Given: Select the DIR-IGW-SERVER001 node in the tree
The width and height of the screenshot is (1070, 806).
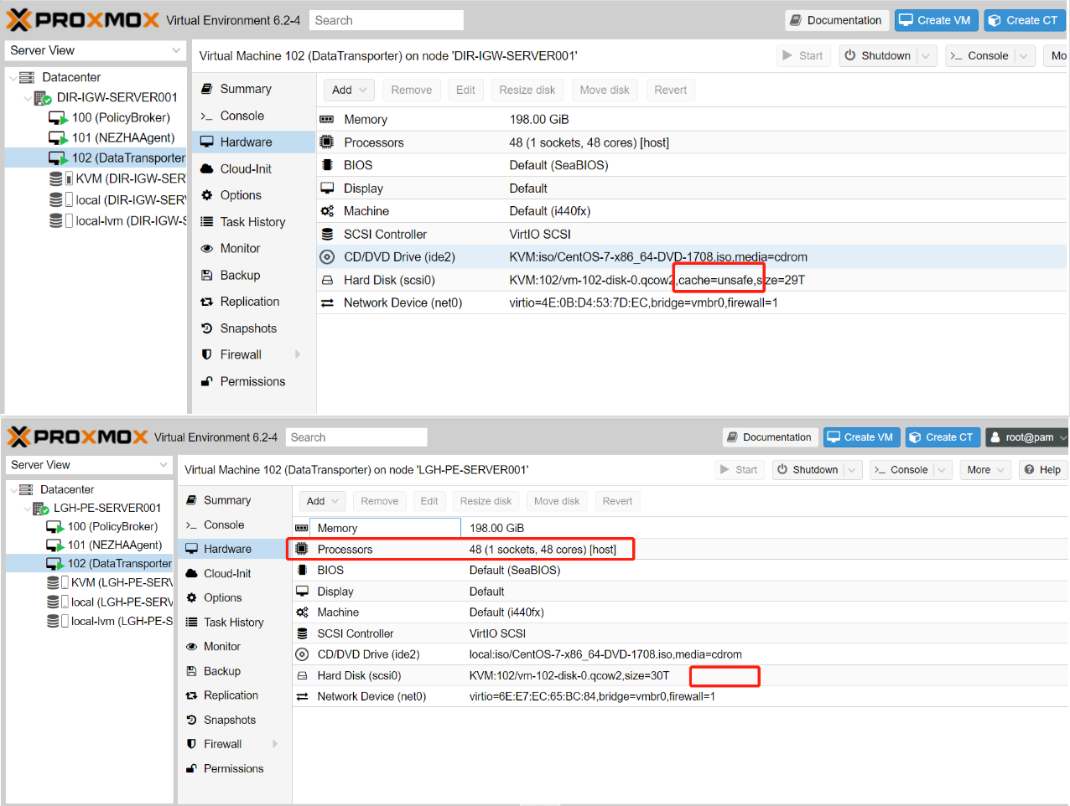Looking at the screenshot, I should (x=117, y=97).
